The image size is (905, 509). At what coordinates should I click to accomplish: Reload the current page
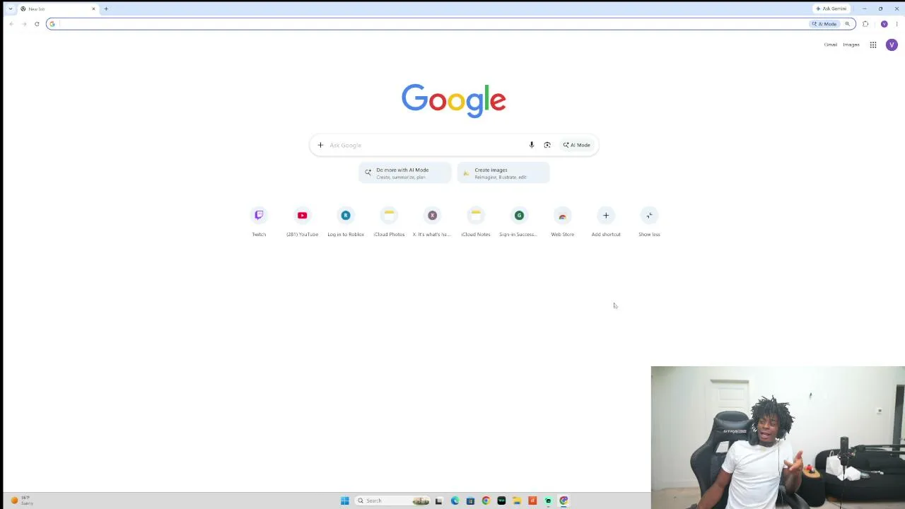click(37, 24)
